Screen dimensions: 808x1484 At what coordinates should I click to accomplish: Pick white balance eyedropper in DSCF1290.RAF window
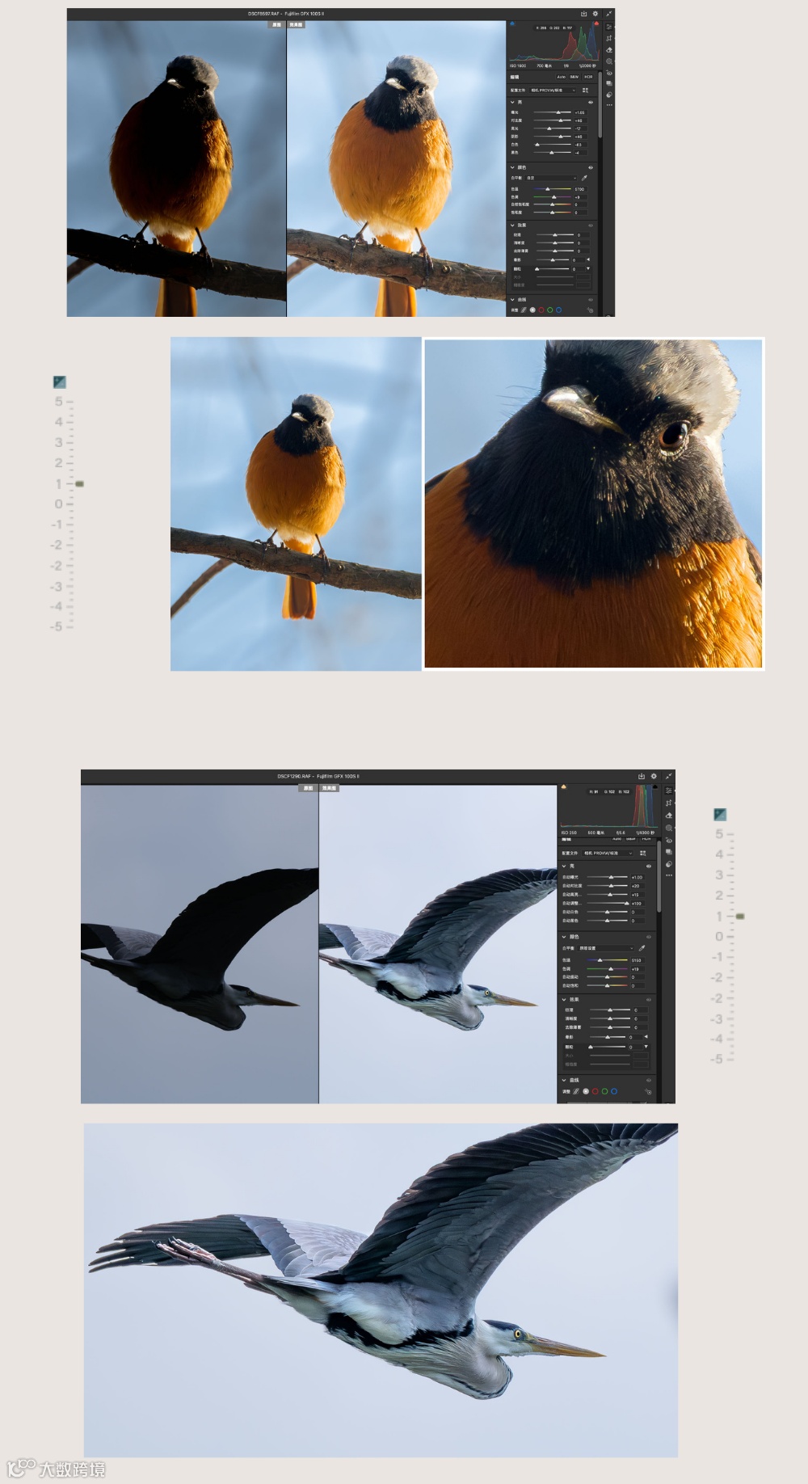(x=642, y=948)
